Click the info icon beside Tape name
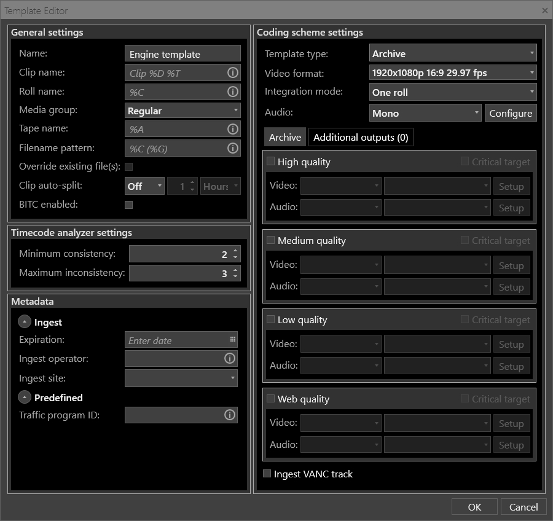Viewport: 553px width, 521px height. tap(232, 129)
